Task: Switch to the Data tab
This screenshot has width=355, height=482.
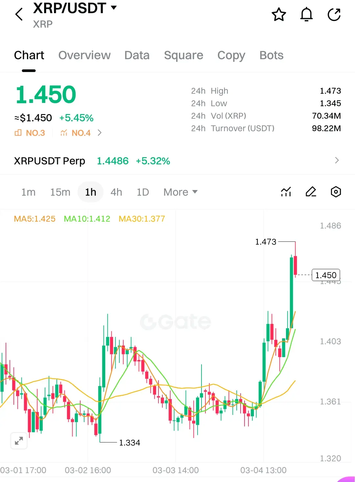Action: (137, 55)
